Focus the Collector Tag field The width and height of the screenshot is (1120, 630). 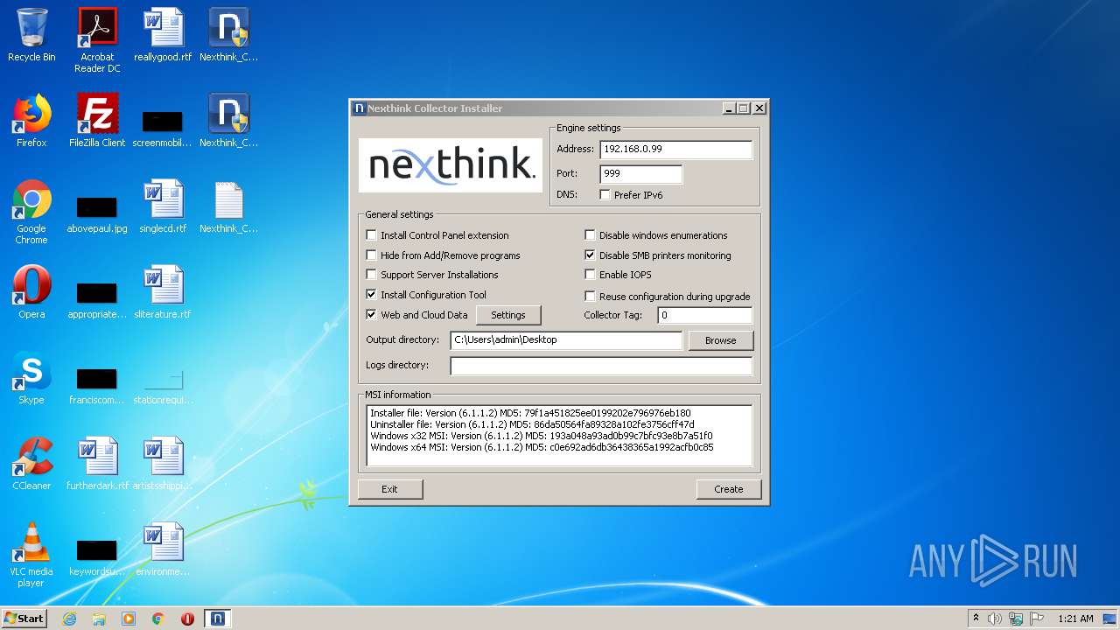tap(704, 315)
